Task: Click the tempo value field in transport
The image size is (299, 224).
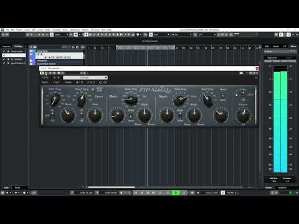Action: coord(230,193)
